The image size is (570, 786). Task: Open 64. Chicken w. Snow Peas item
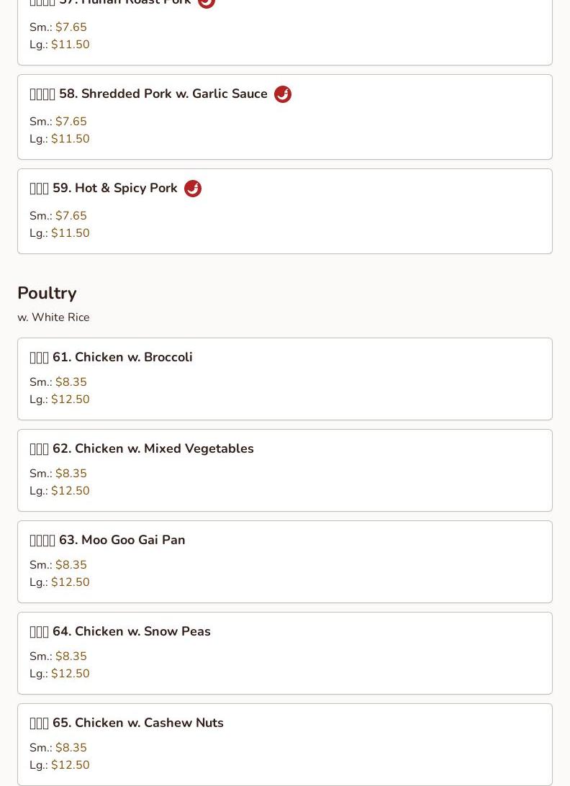(285, 653)
